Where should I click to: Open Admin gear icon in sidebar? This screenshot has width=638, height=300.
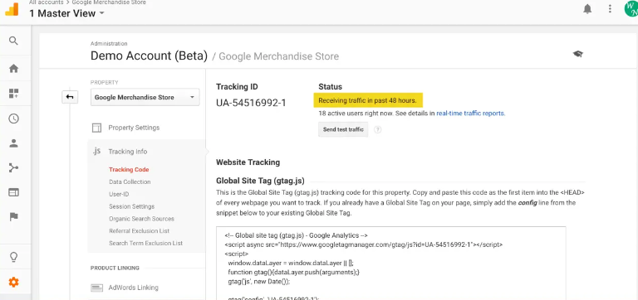(x=14, y=282)
